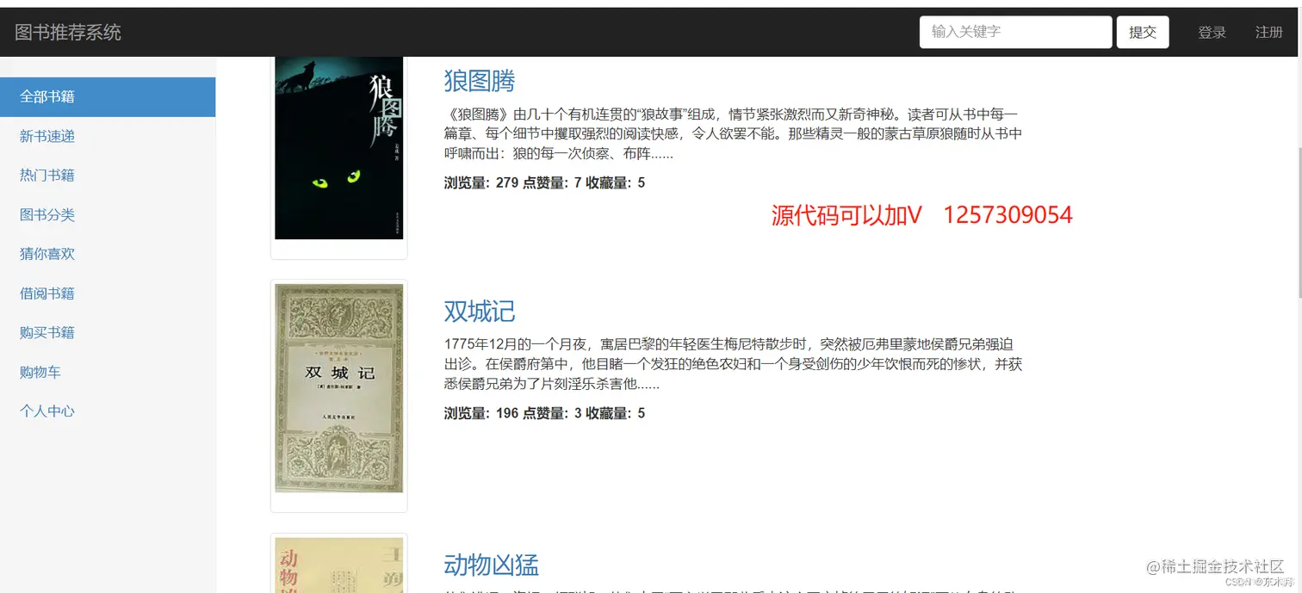Open the 双城记 book title link
1302x593 pixels.
[480, 311]
